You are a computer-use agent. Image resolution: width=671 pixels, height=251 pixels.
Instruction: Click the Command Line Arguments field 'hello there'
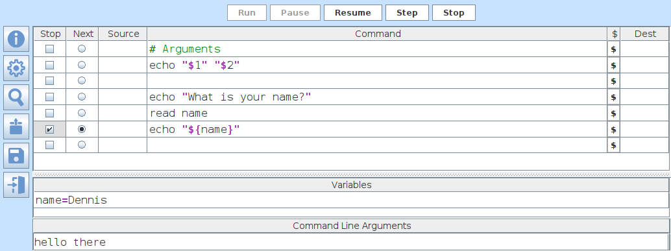351,242
